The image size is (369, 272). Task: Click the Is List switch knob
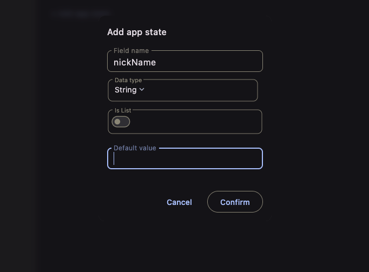tap(117, 122)
